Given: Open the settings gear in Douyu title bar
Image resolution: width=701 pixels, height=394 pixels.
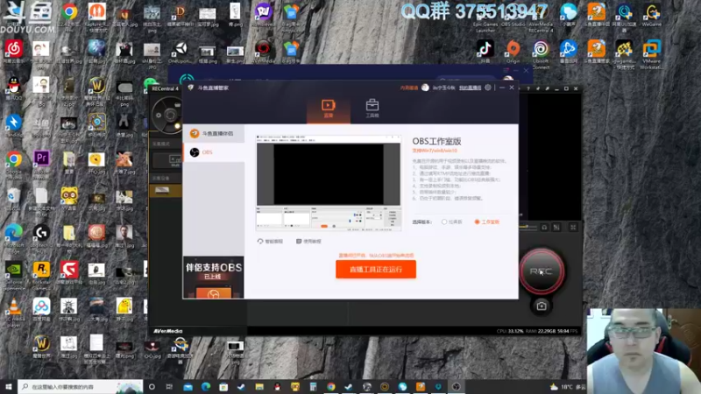Looking at the screenshot, I should 488,88.
